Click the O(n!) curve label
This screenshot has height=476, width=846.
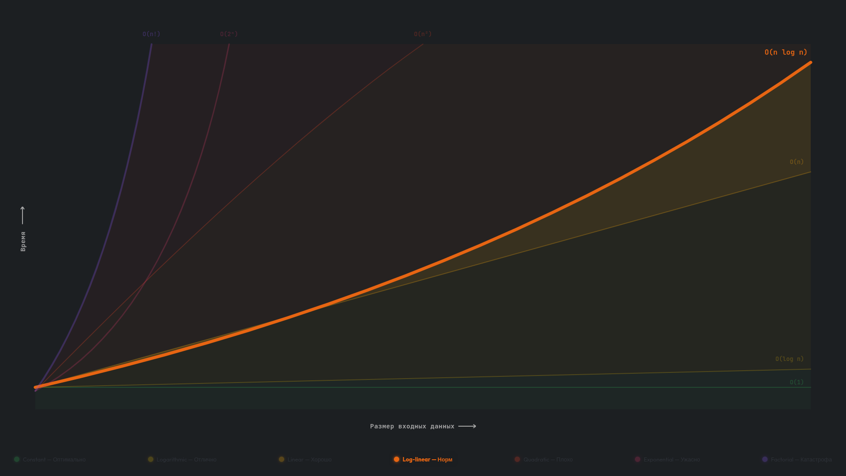(151, 34)
